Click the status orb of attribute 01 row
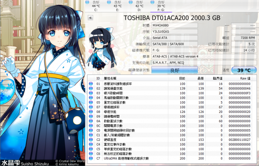The height and width of the screenshot is (166, 259). click(91, 84)
